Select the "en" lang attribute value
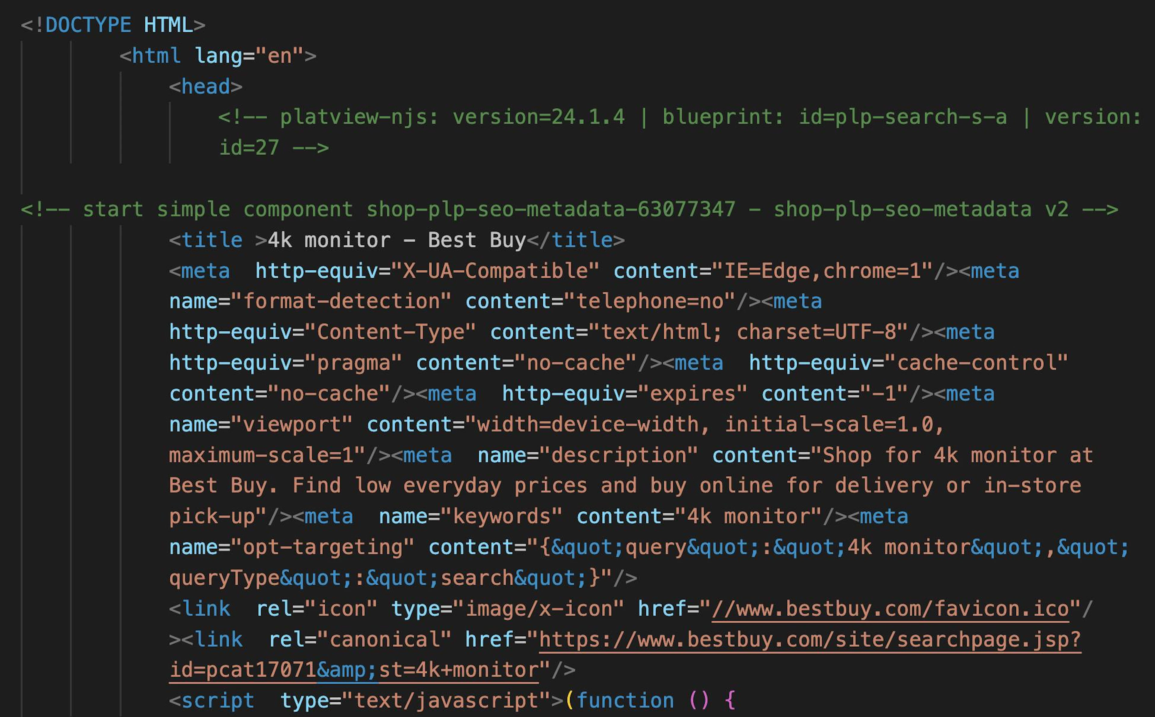Screen dimensions: 1155x717 click(x=279, y=56)
